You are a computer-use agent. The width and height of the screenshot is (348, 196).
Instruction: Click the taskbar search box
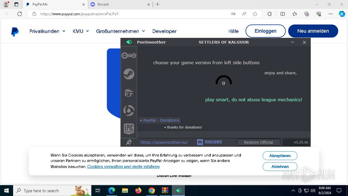coord(52,191)
